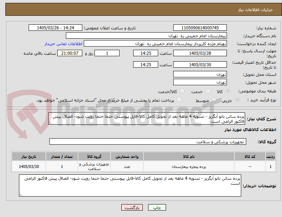Click the remaining days field showing 1
This screenshot has height=217, width=282.
(107, 53)
